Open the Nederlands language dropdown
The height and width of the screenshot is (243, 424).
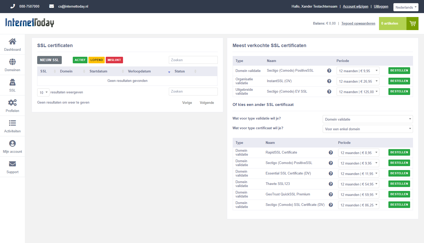click(406, 7)
